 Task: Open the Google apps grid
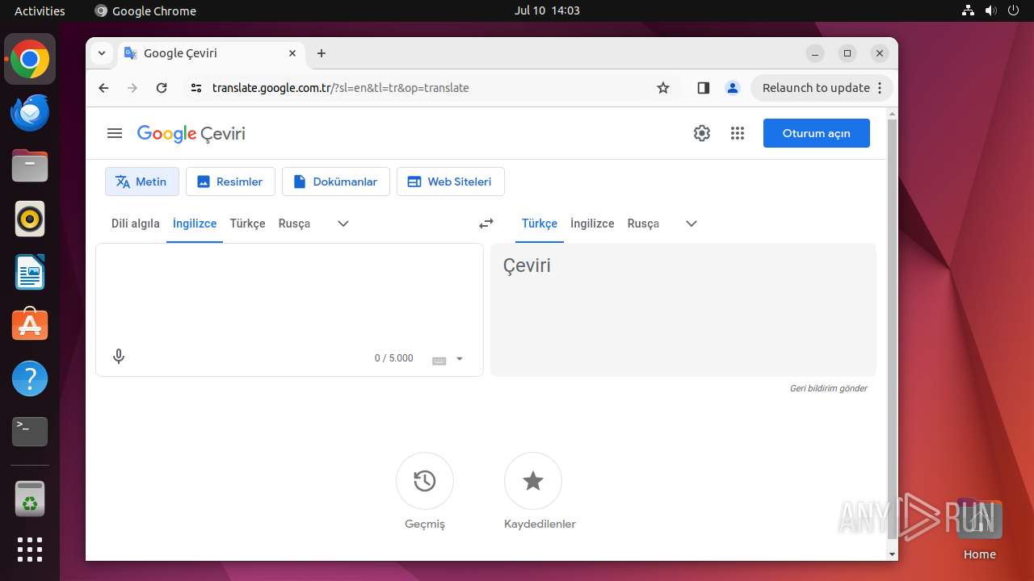point(737,133)
